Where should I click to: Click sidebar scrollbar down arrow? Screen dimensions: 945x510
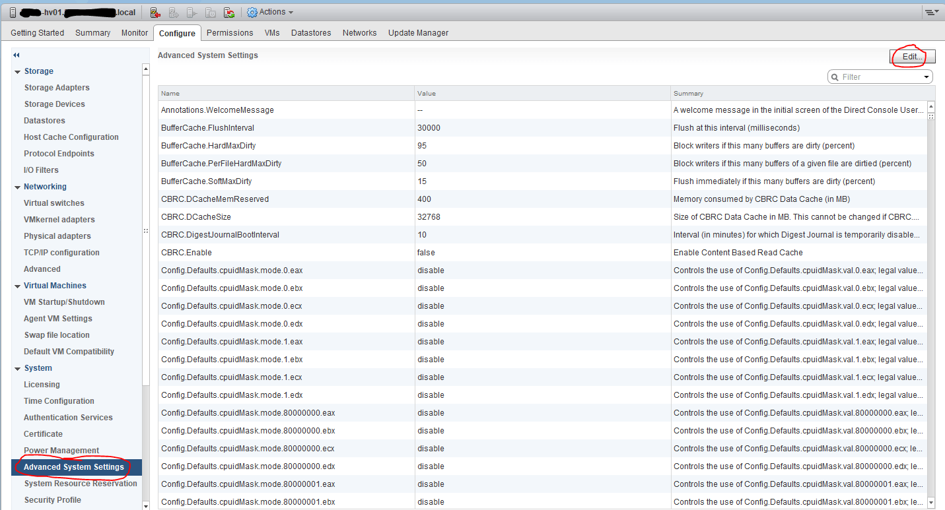(146, 505)
